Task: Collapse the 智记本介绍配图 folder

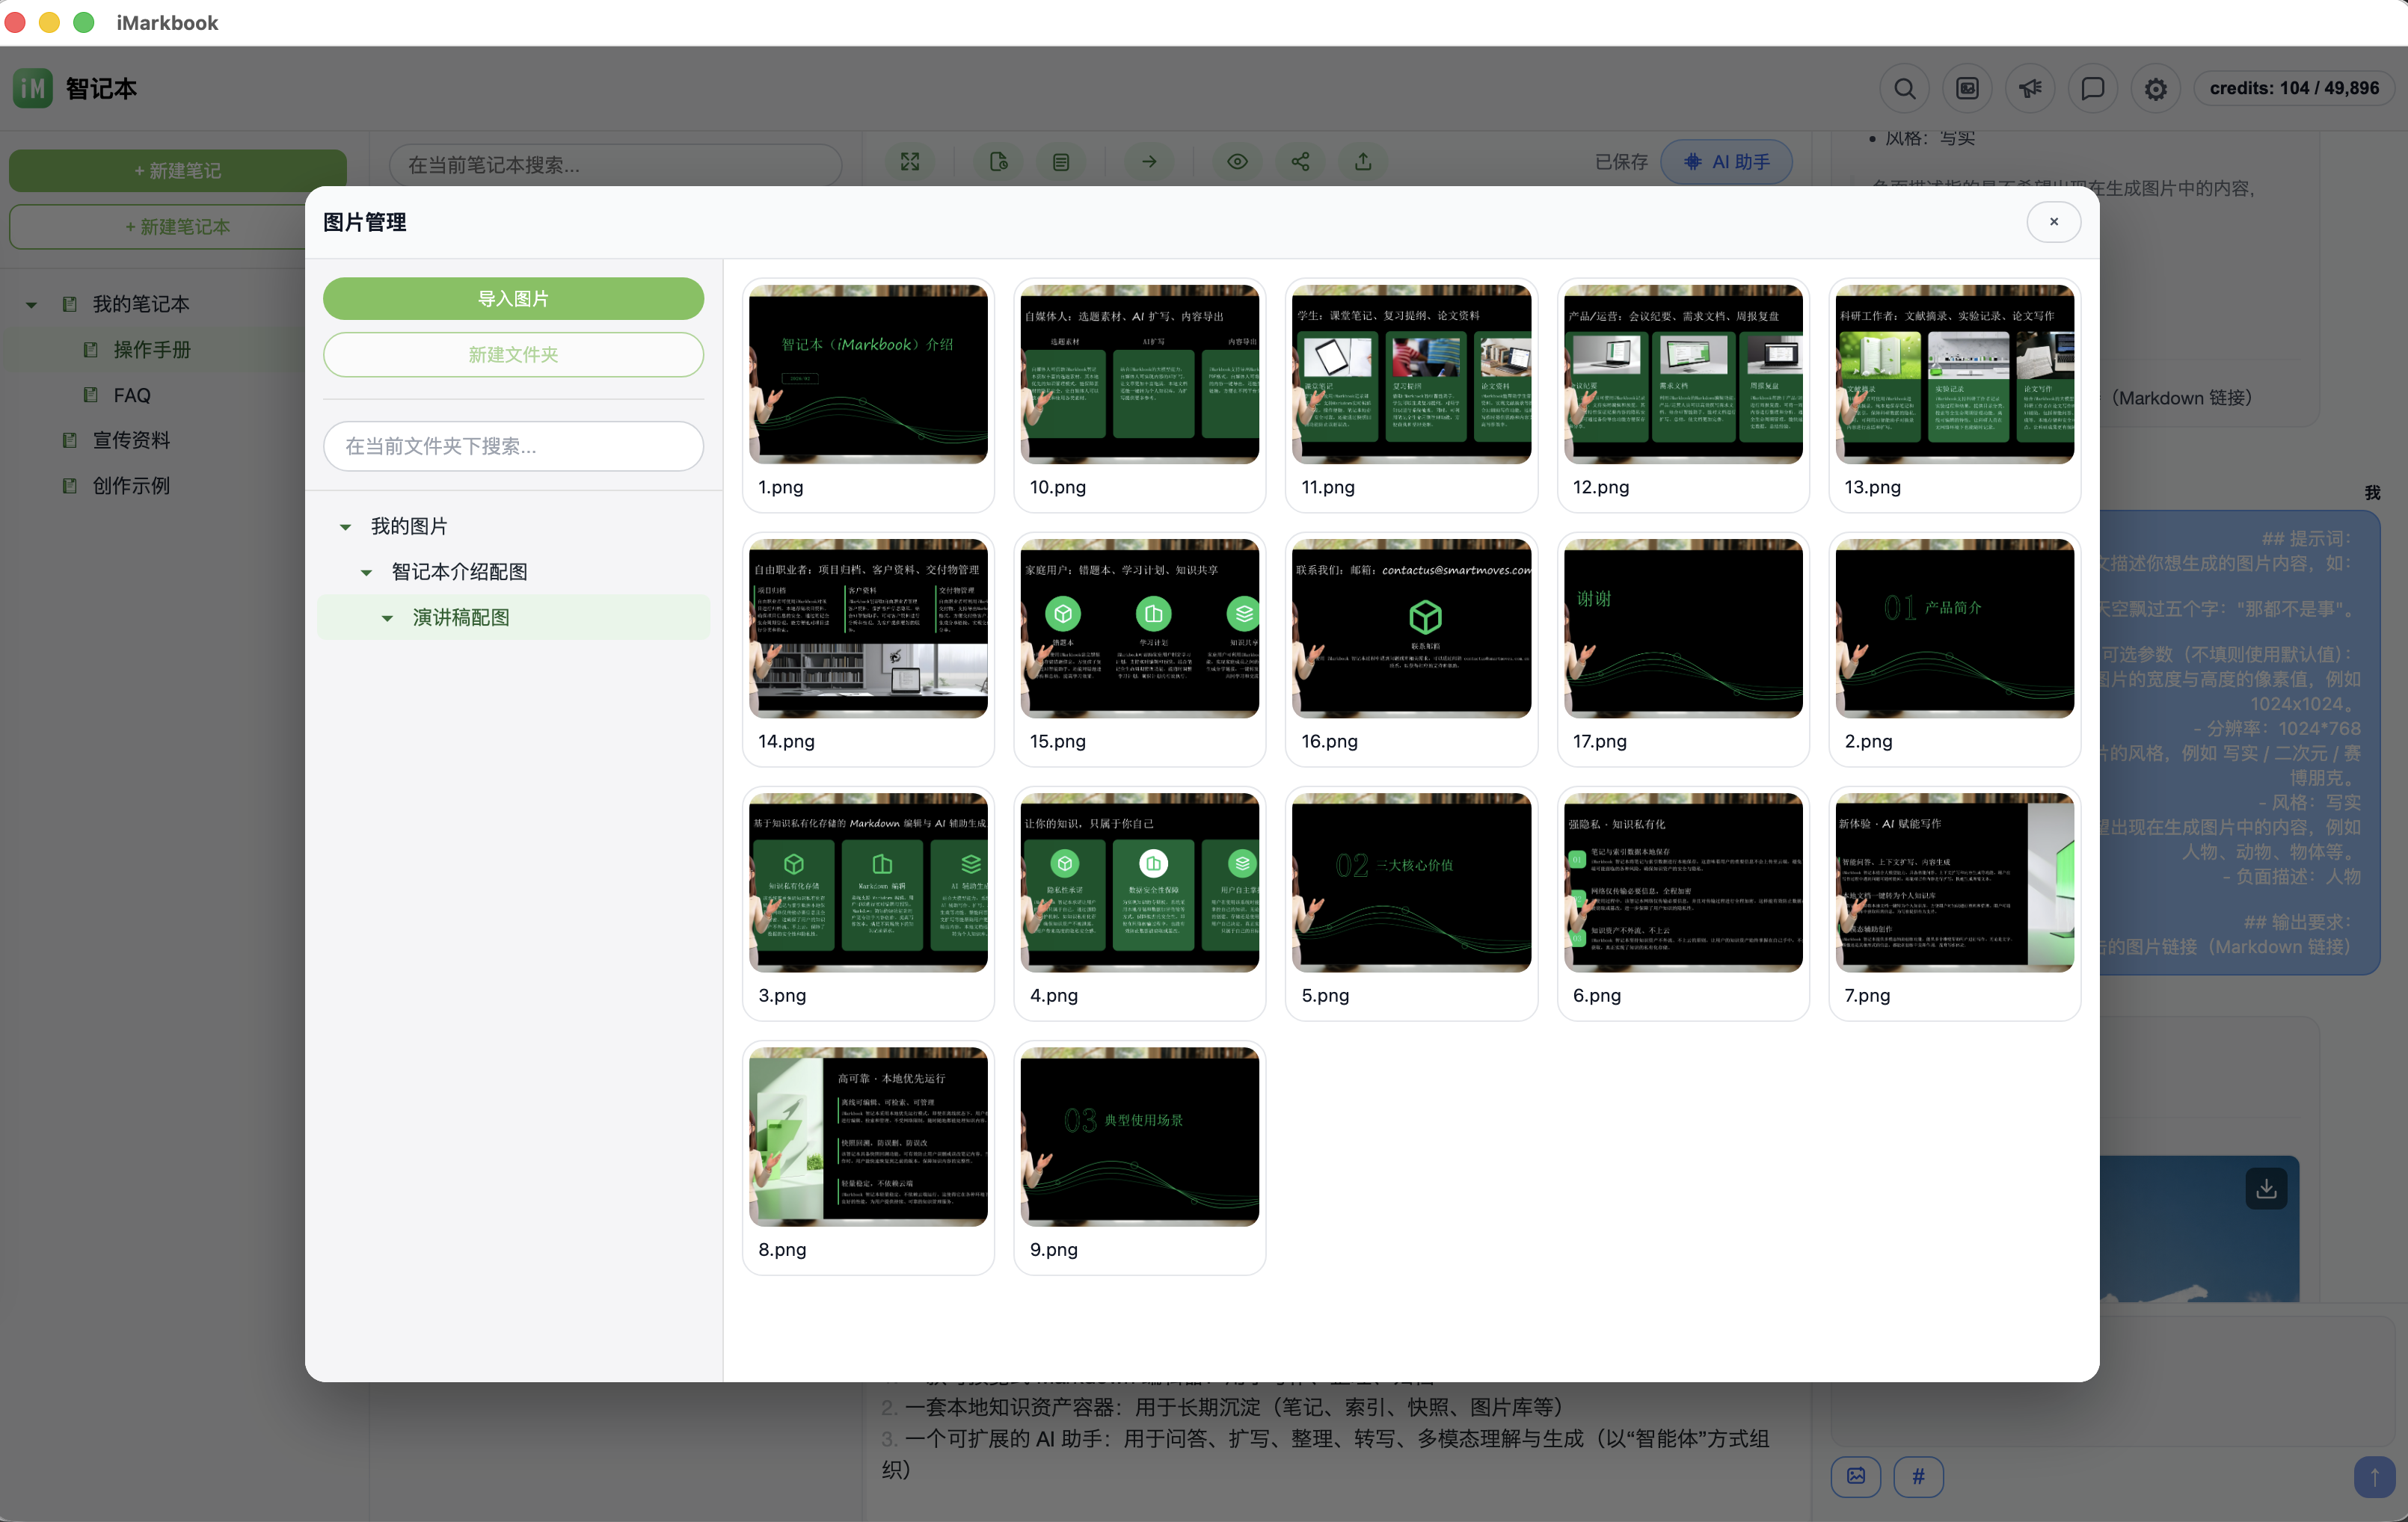Action: pyautogui.click(x=366, y=573)
